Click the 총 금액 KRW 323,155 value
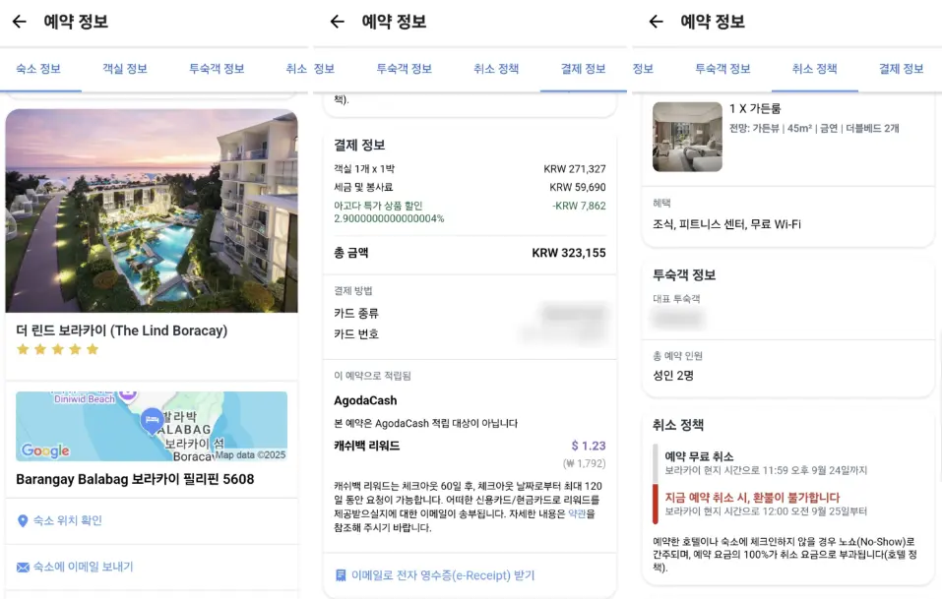Viewport: 942px width, 599px height. click(x=568, y=253)
